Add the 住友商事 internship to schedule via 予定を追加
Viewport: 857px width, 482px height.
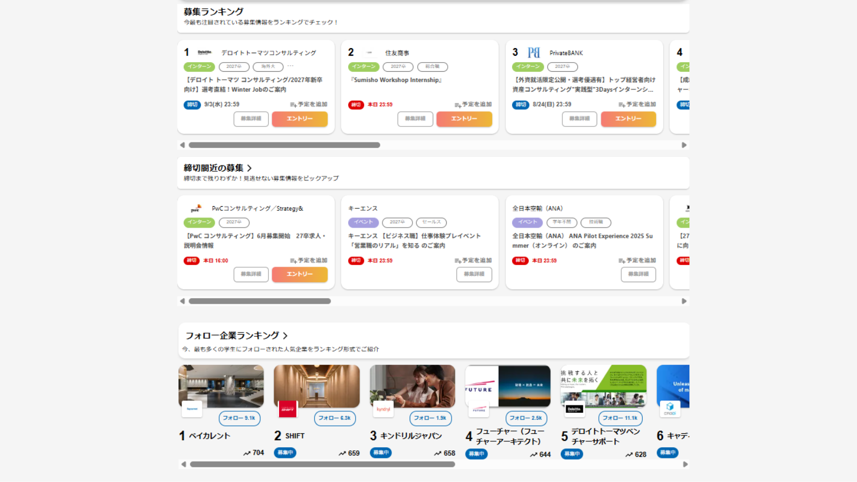(473, 104)
